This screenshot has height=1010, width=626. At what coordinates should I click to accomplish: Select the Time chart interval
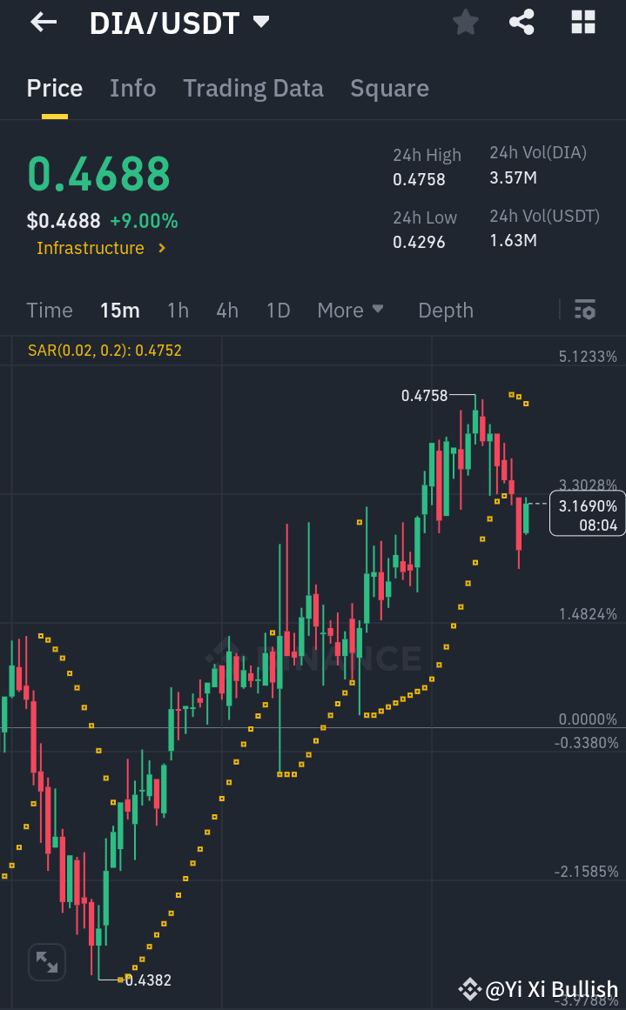[x=50, y=310]
